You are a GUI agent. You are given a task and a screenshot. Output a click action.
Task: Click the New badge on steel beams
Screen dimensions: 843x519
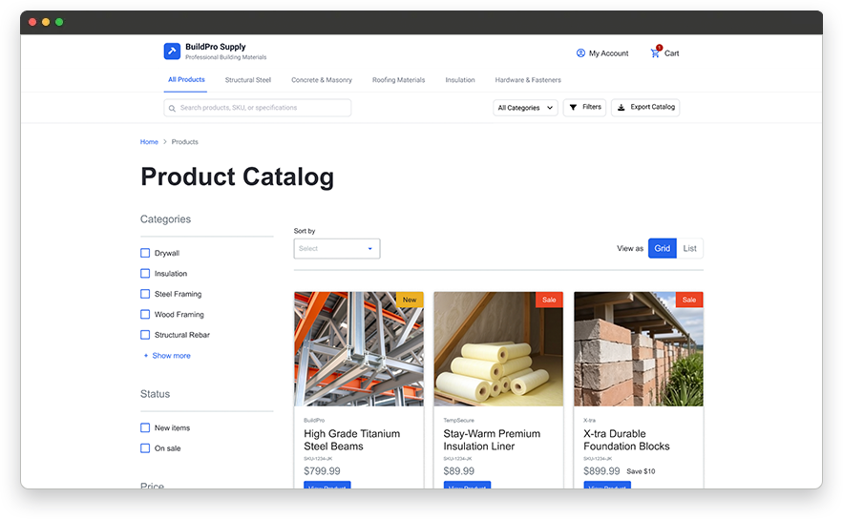tap(410, 300)
